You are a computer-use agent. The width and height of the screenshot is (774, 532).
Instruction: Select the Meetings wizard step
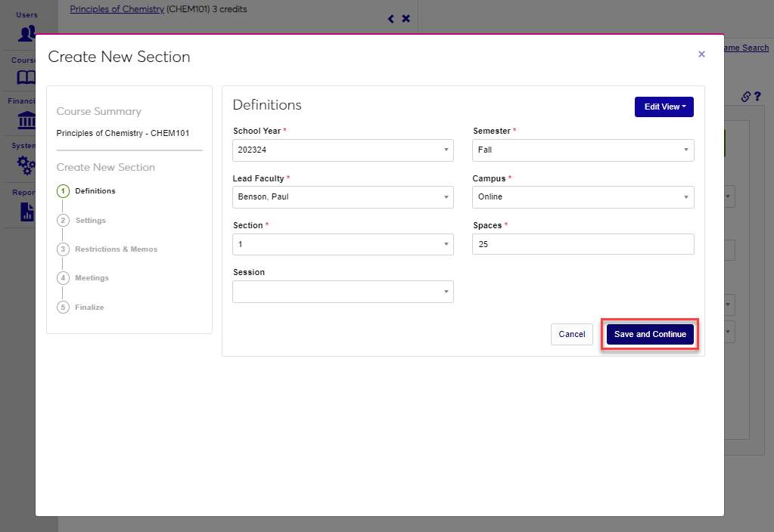(x=92, y=278)
